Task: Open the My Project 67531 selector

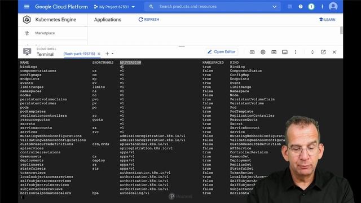Action: pyautogui.click(x=115, y=7)
